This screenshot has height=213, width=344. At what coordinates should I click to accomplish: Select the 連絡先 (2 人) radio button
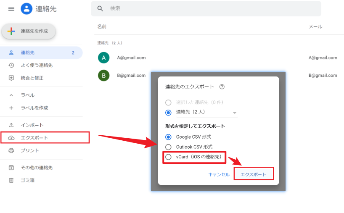coord(168,112)
